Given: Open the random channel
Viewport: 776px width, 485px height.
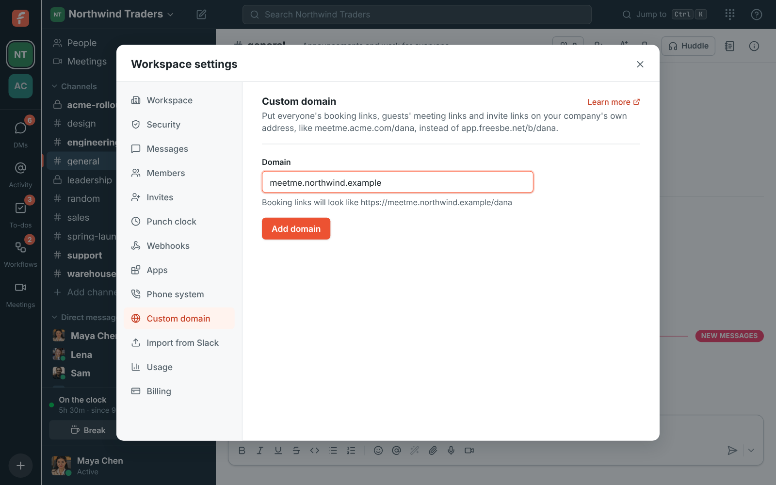Looking at the screenshot, I should pos(81,199).
